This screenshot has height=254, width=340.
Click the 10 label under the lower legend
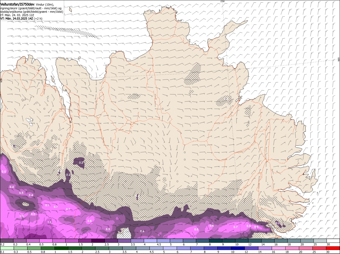[233, 252]
